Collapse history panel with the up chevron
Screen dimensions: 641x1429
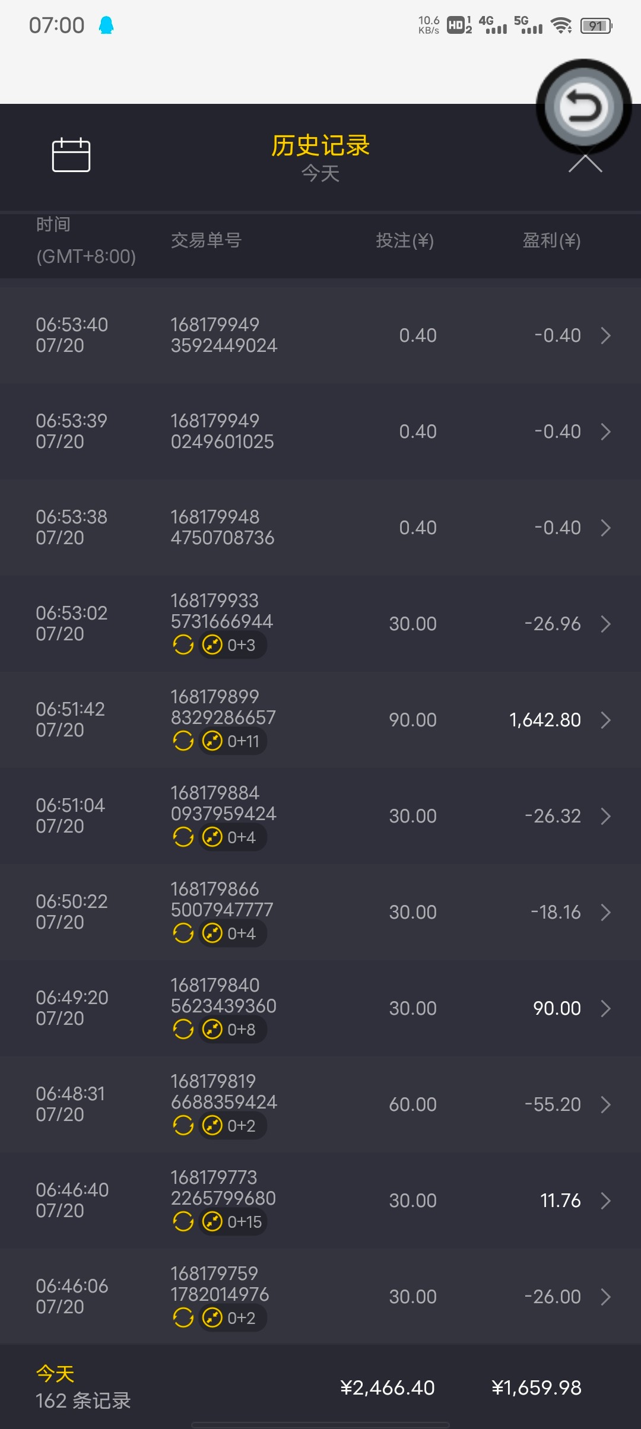[x=585, y=164]
